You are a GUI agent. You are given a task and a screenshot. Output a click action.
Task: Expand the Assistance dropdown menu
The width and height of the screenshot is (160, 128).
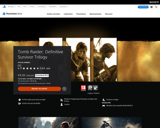pyautogui.click(x=64, y=7)
